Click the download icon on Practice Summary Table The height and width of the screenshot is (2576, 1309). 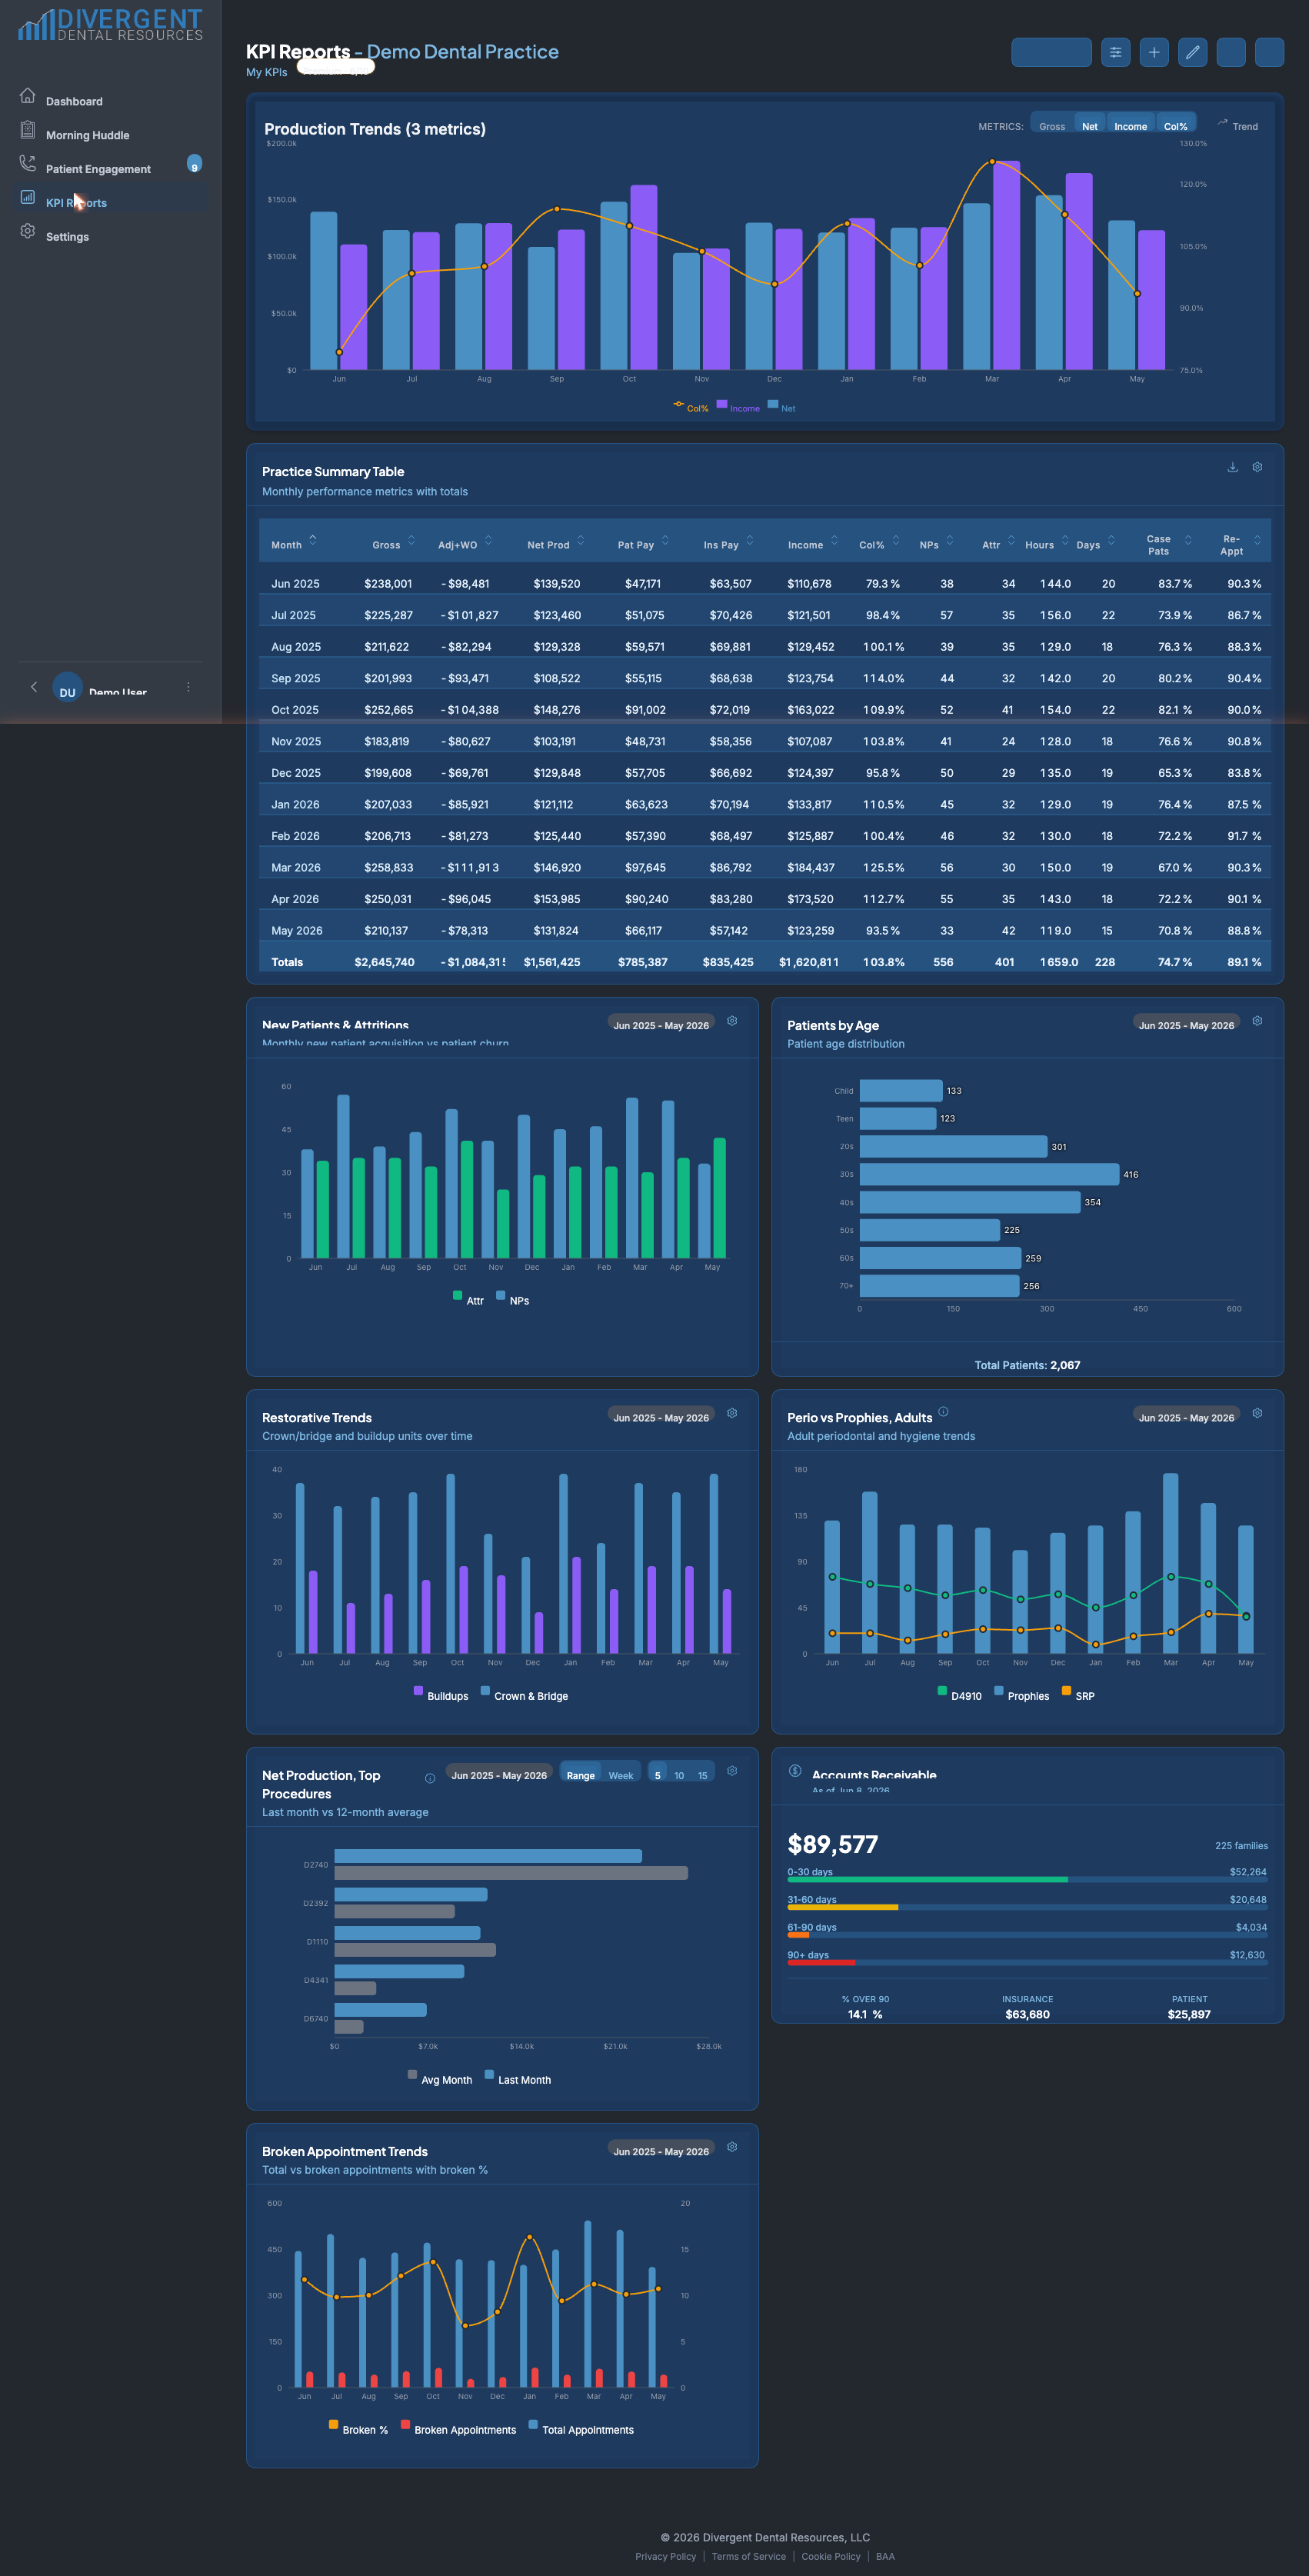pyautogui.click(x=1232, y=467)
